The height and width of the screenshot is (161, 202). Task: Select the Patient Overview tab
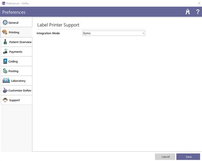(17, 42)
